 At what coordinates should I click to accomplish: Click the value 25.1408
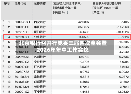(84, 32)
